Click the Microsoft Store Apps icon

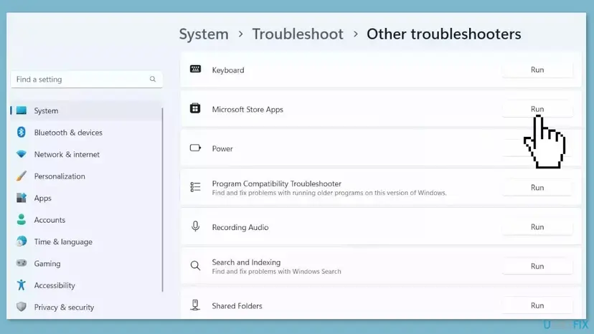point(195,108)
